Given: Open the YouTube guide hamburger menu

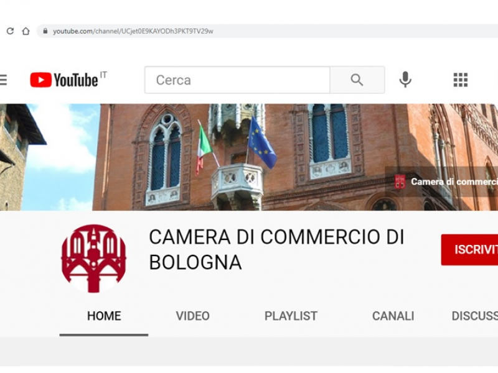Looking at the screenshot, I should (x=2, y=80).
